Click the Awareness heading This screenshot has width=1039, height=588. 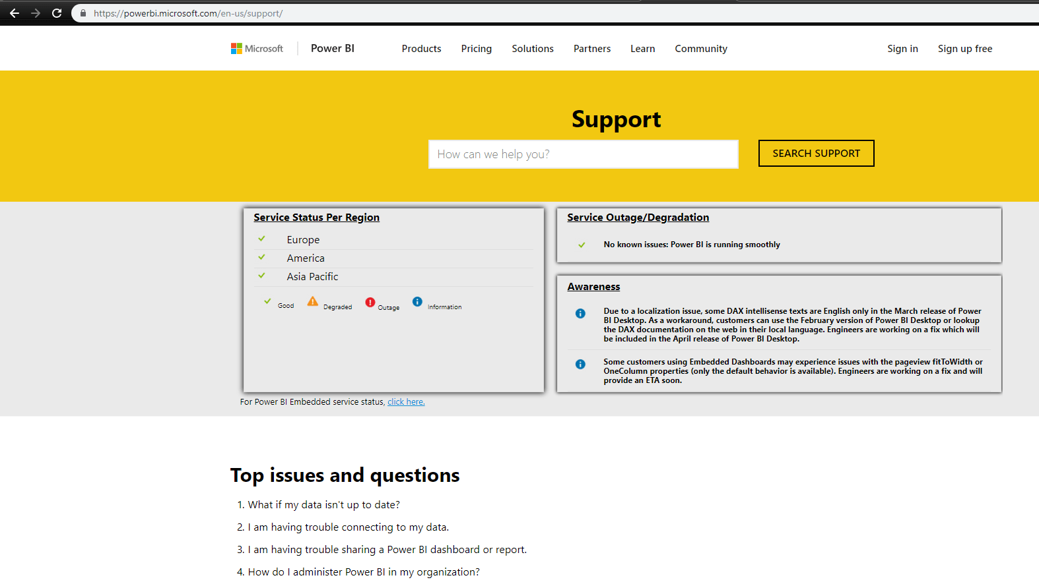pos(594,287)
